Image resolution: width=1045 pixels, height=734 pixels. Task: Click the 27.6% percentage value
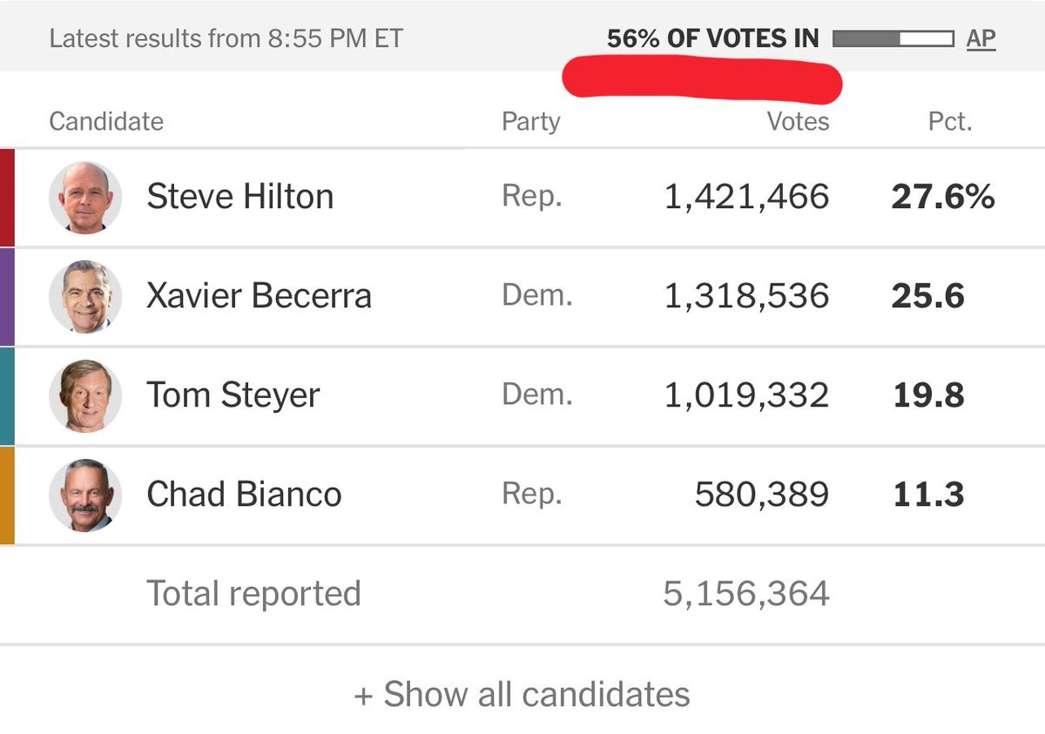point(943,197)
